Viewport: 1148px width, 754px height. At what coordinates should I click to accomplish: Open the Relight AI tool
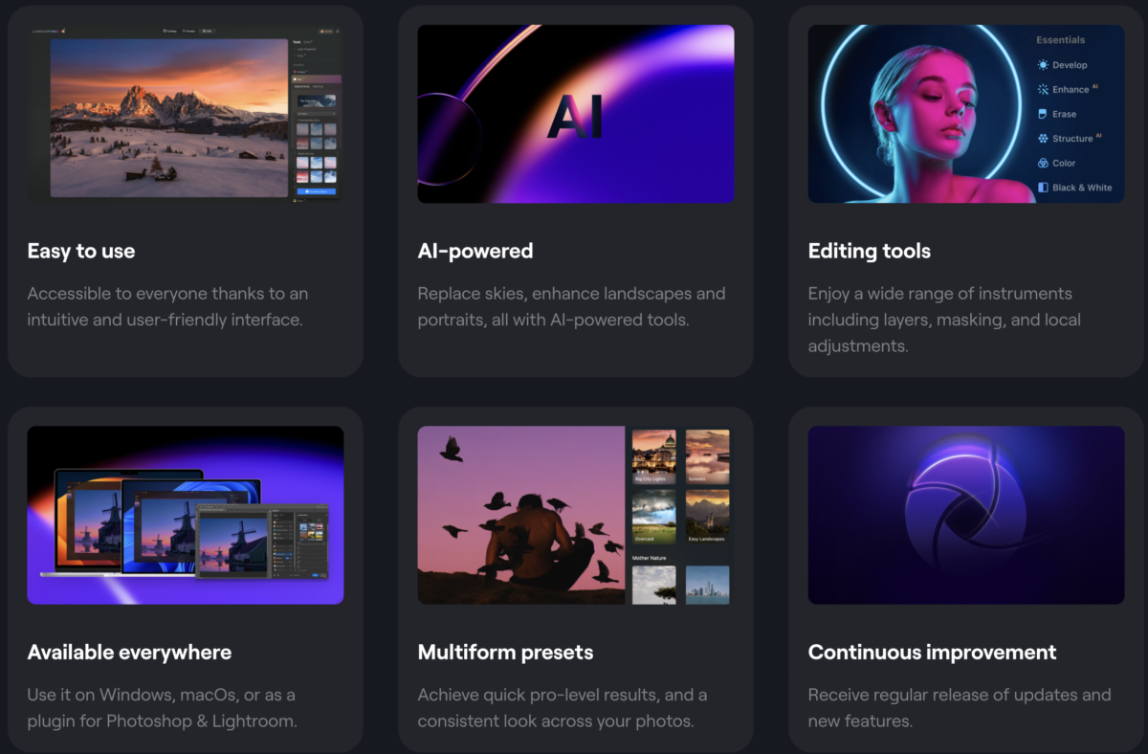[299, 71]
